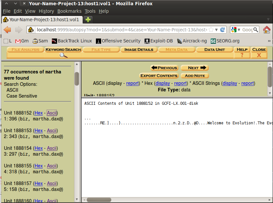Open the Exploit-DB bookmark

(x=159, y=41)
